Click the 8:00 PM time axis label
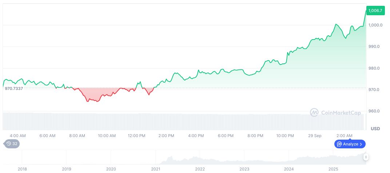Image resolution: width=390 pixels, height=173 pixels. coord(255,136)
